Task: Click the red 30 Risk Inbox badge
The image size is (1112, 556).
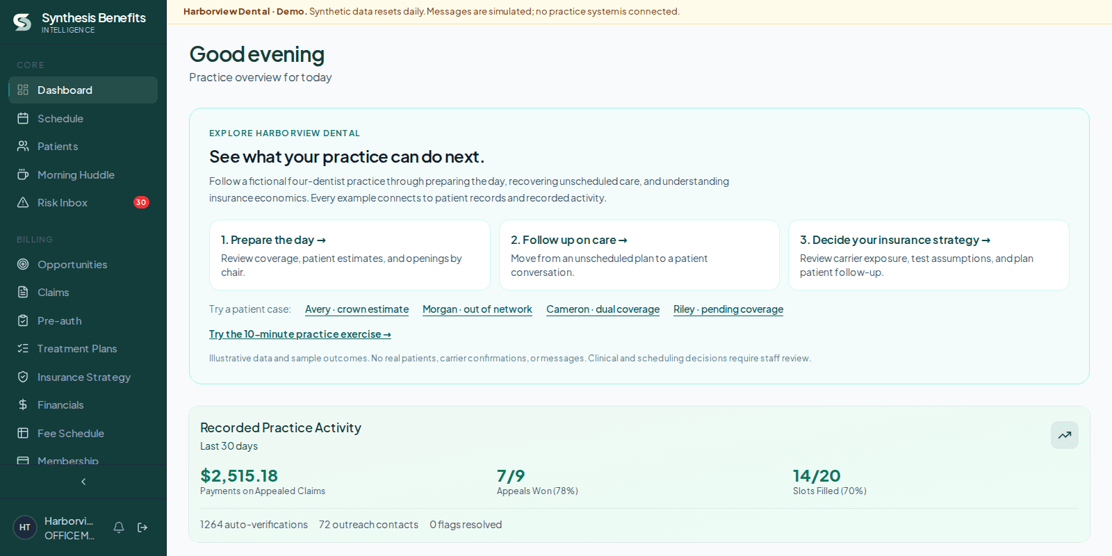Action: click(141, 202)
